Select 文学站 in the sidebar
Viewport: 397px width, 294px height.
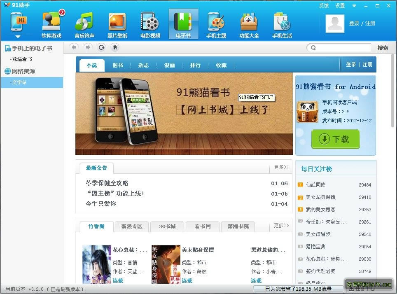32,82
